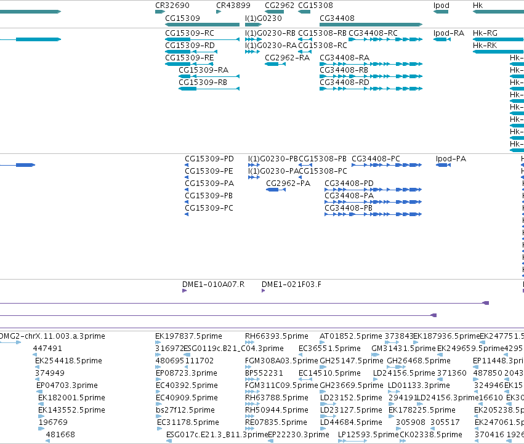Select the EK182001.5prime EST label
Screen dimensions: 524x444
(72, 398)
